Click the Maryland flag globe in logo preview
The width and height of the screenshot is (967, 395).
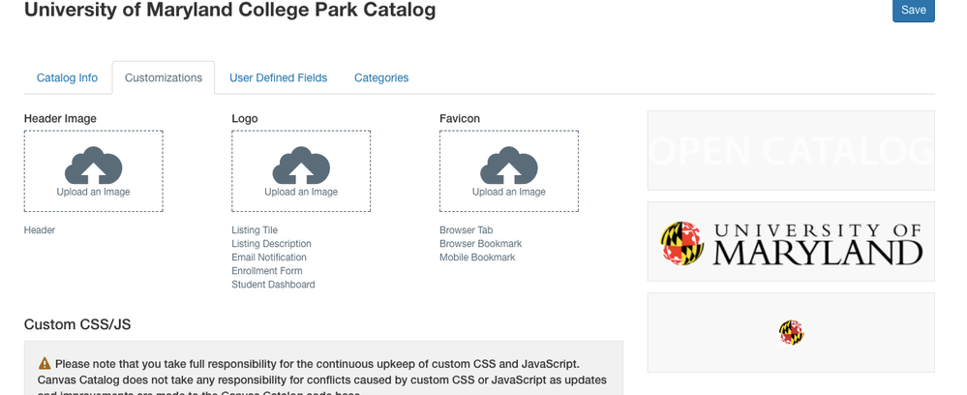click(x=681, y=243)
